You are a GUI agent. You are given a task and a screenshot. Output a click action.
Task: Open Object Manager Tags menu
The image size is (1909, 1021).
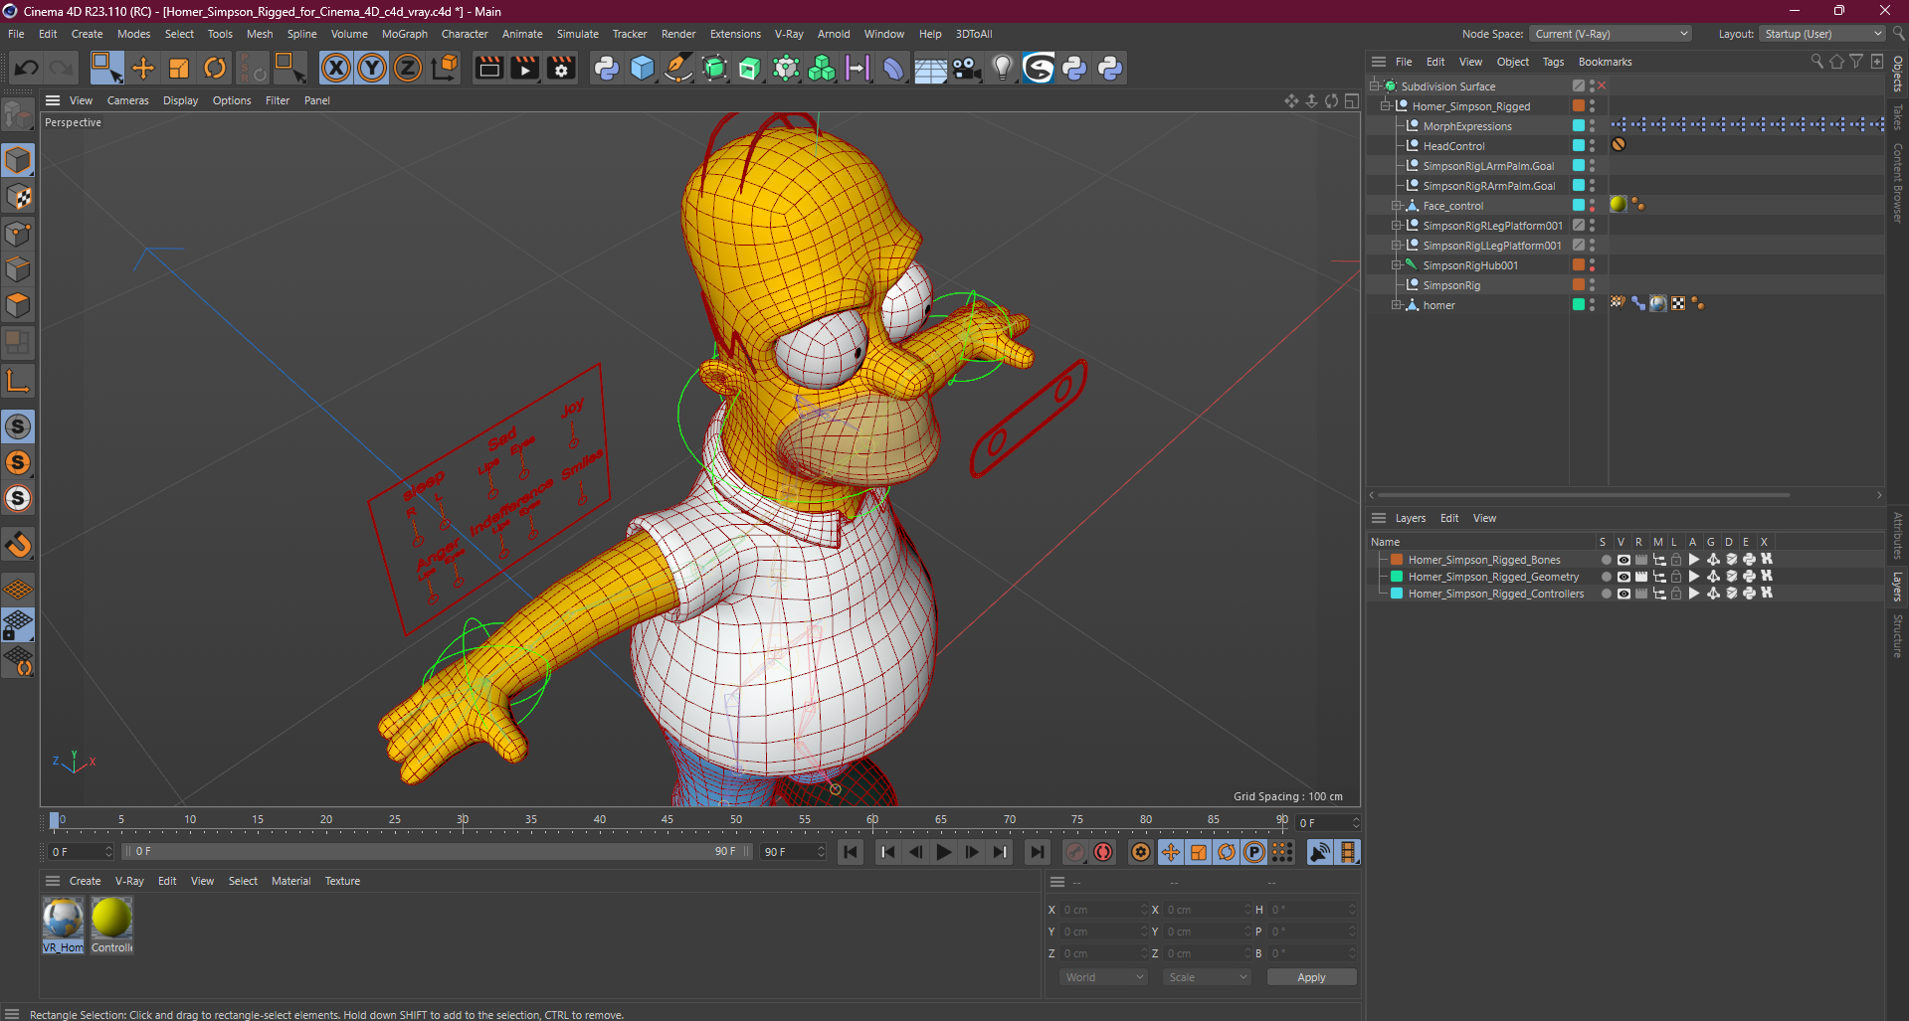pyautogui.click(x=1553, y=62)
